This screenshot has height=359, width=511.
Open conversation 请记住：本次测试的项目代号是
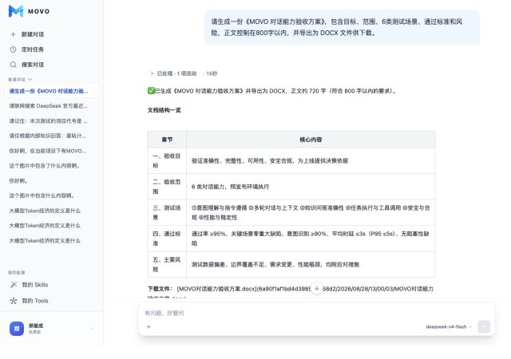[x=48, y=120]
